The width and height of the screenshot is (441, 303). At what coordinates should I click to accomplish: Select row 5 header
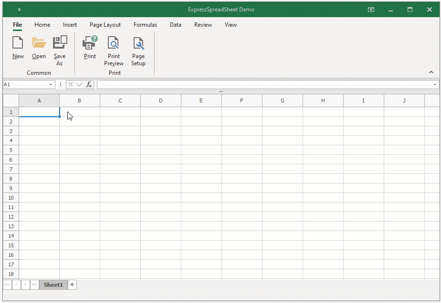click(11, 150)
